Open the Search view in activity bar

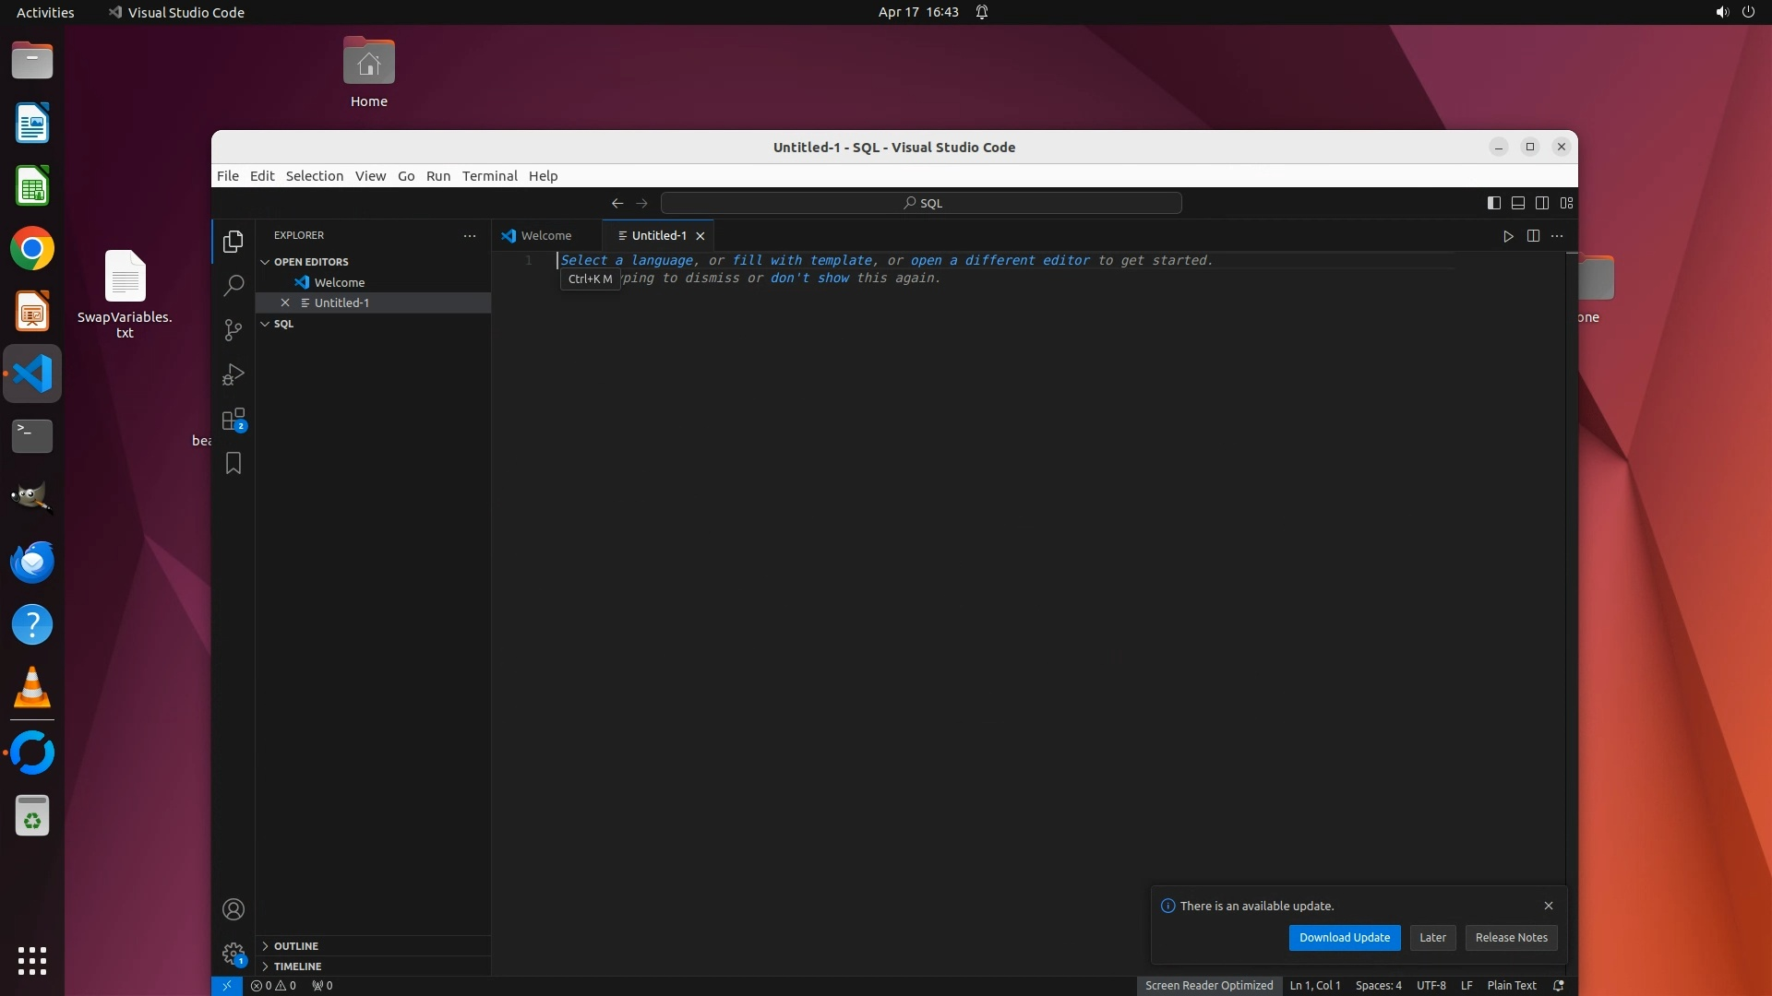[x=233, y=286]
